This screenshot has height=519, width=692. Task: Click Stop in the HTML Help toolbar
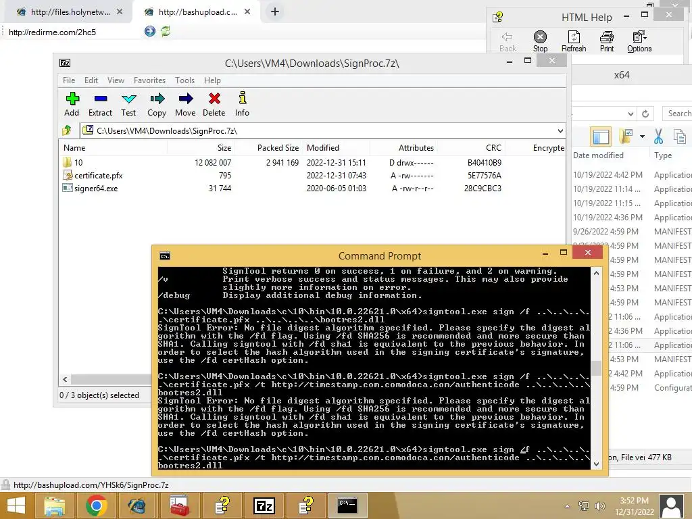tap(540, 42)
